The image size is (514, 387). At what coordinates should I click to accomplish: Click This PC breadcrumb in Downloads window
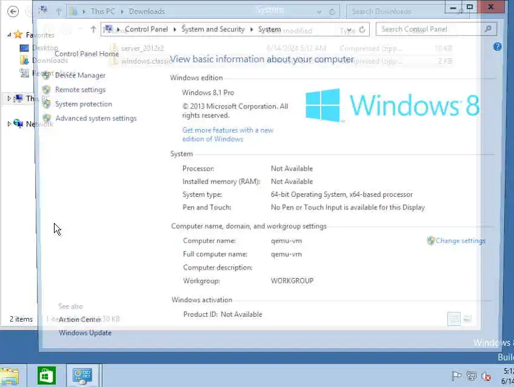point(103,12)
